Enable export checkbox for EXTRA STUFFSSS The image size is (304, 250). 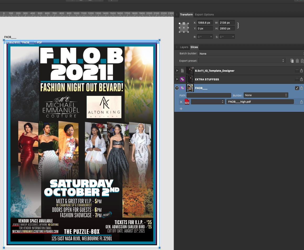(x=297, y=79)
